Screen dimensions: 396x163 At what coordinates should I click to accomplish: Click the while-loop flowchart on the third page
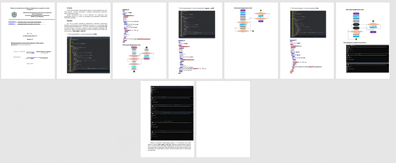point(141,59)
